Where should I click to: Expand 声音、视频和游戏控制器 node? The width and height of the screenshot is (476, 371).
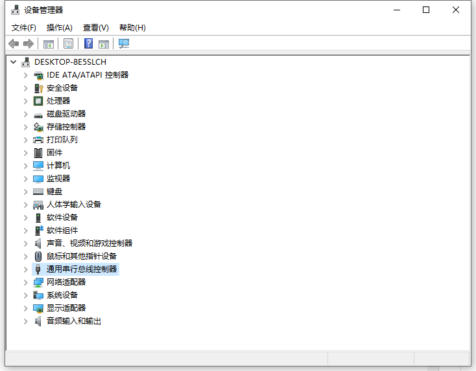(x=26, y=243)
